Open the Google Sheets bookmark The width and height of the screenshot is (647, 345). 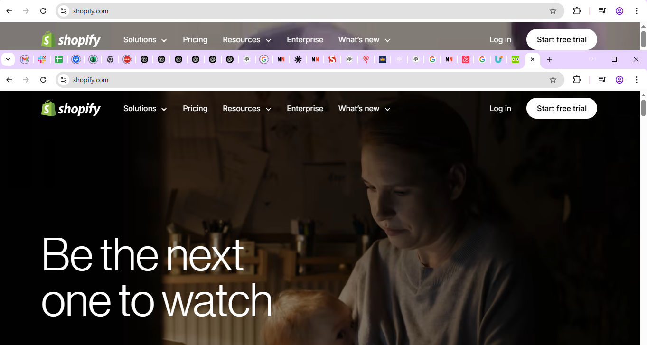59,59
